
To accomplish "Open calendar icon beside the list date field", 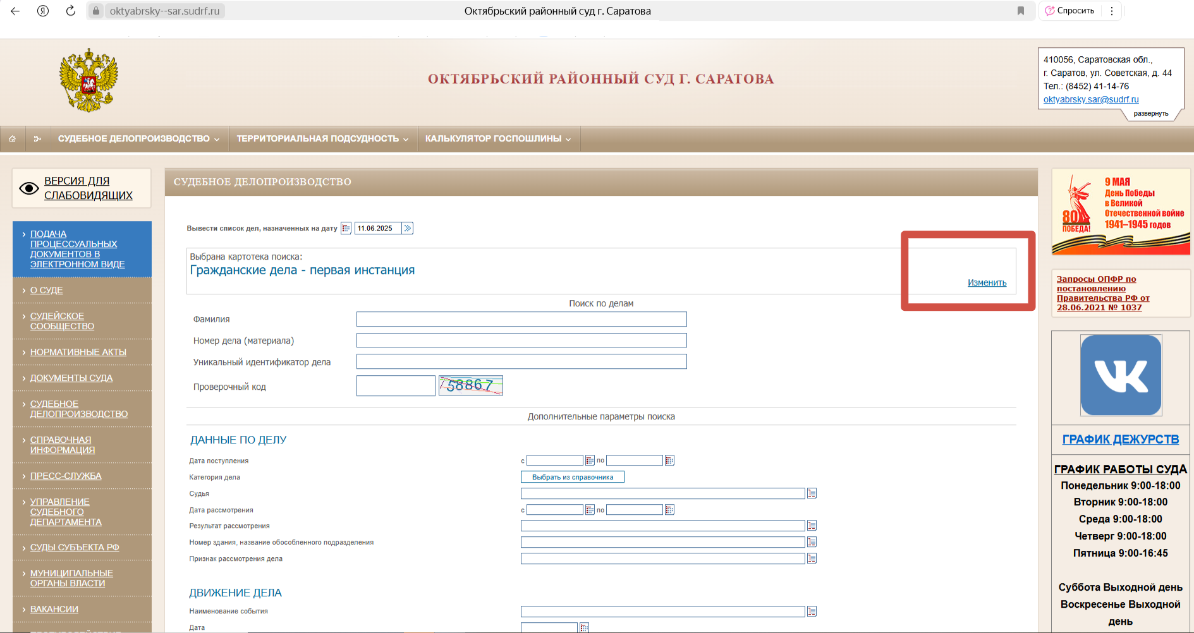I will pyautogui.click(x=346, y=228).
